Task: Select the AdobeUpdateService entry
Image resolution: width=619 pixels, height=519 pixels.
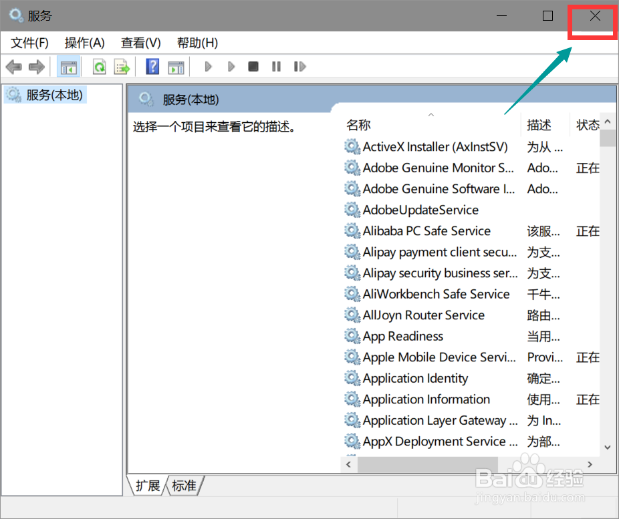Action: coord(420,210)
